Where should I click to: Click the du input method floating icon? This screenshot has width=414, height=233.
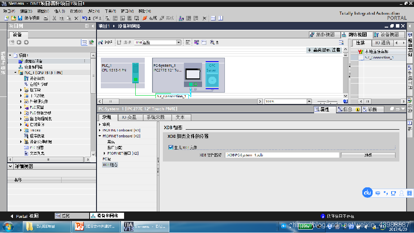pos(367,193)
